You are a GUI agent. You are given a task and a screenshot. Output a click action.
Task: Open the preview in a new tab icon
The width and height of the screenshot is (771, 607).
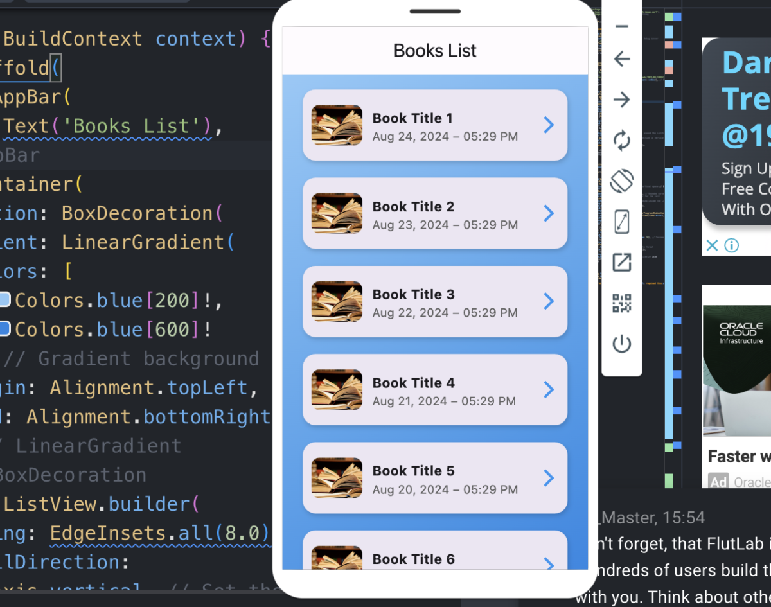[622, 262]
